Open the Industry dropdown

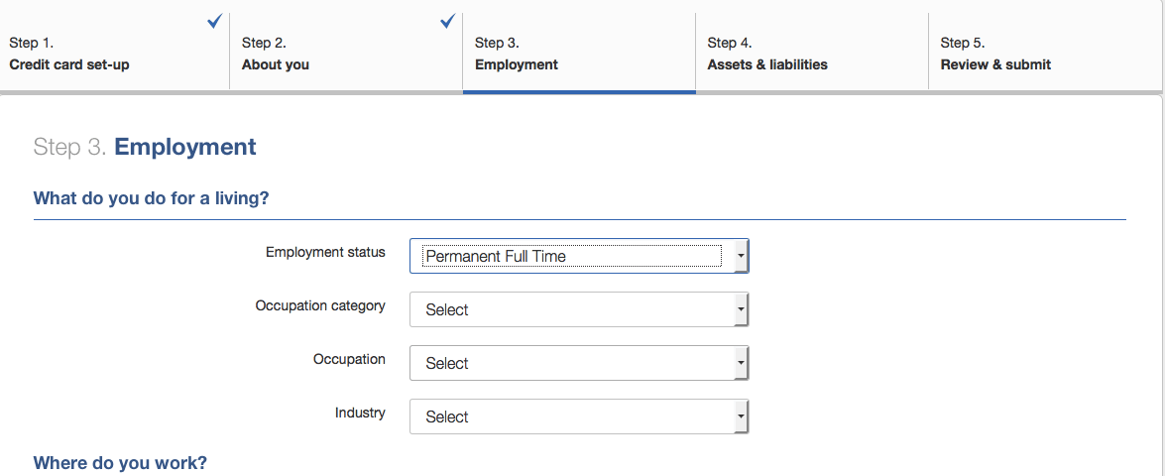click(x=579, y=416)
